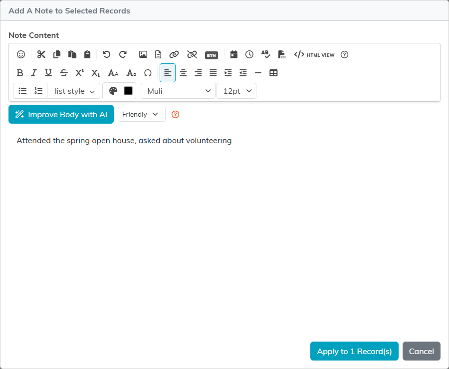Increase the font size
The height and width of the screenshot is (369, 449).
tap(113, 73)
